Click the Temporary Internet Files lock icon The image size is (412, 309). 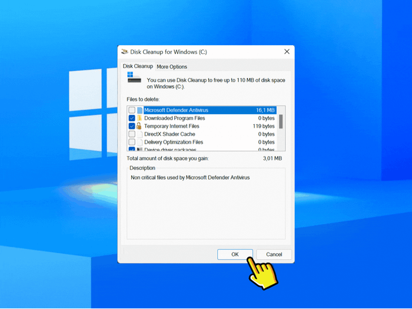tap(139, 126)
